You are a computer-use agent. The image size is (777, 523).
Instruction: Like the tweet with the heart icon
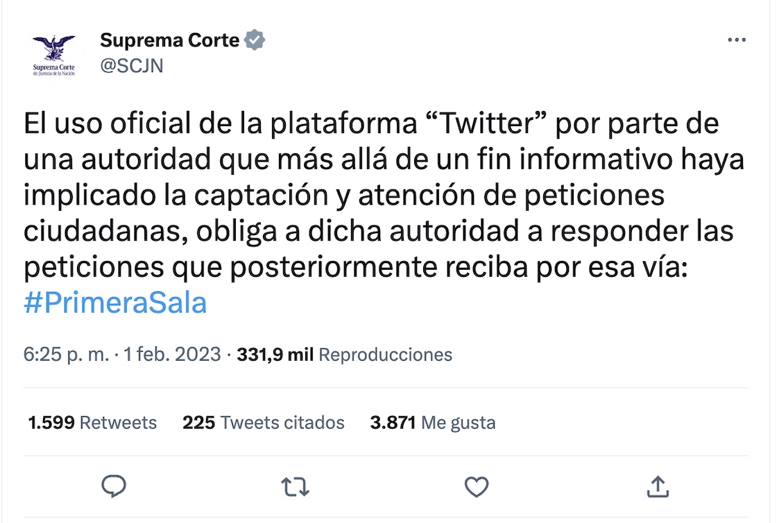477,487
